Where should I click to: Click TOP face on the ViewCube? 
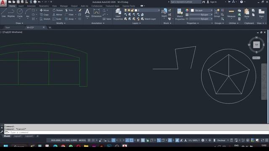(x=256, y=45)
